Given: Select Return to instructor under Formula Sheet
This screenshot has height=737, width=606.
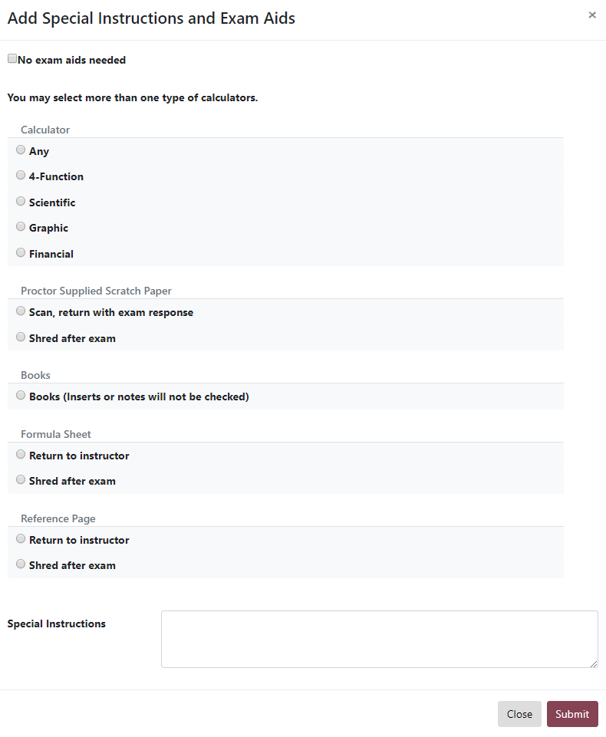Looking at the screenshot, I should (21, 455).
